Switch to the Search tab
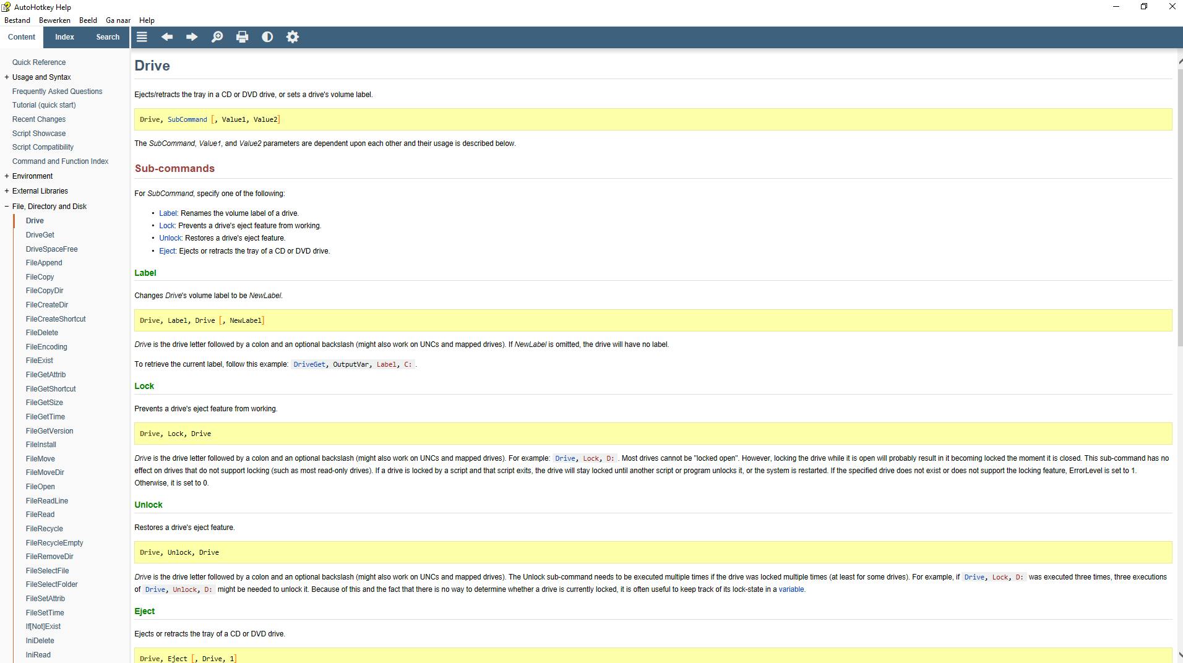The width and height of the screenshot is (1183, 663). click(108, 37)
